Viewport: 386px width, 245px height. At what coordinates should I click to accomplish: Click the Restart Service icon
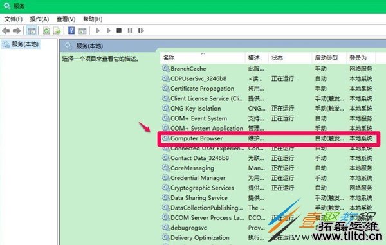pyautogui.click(x=141, y=30)
